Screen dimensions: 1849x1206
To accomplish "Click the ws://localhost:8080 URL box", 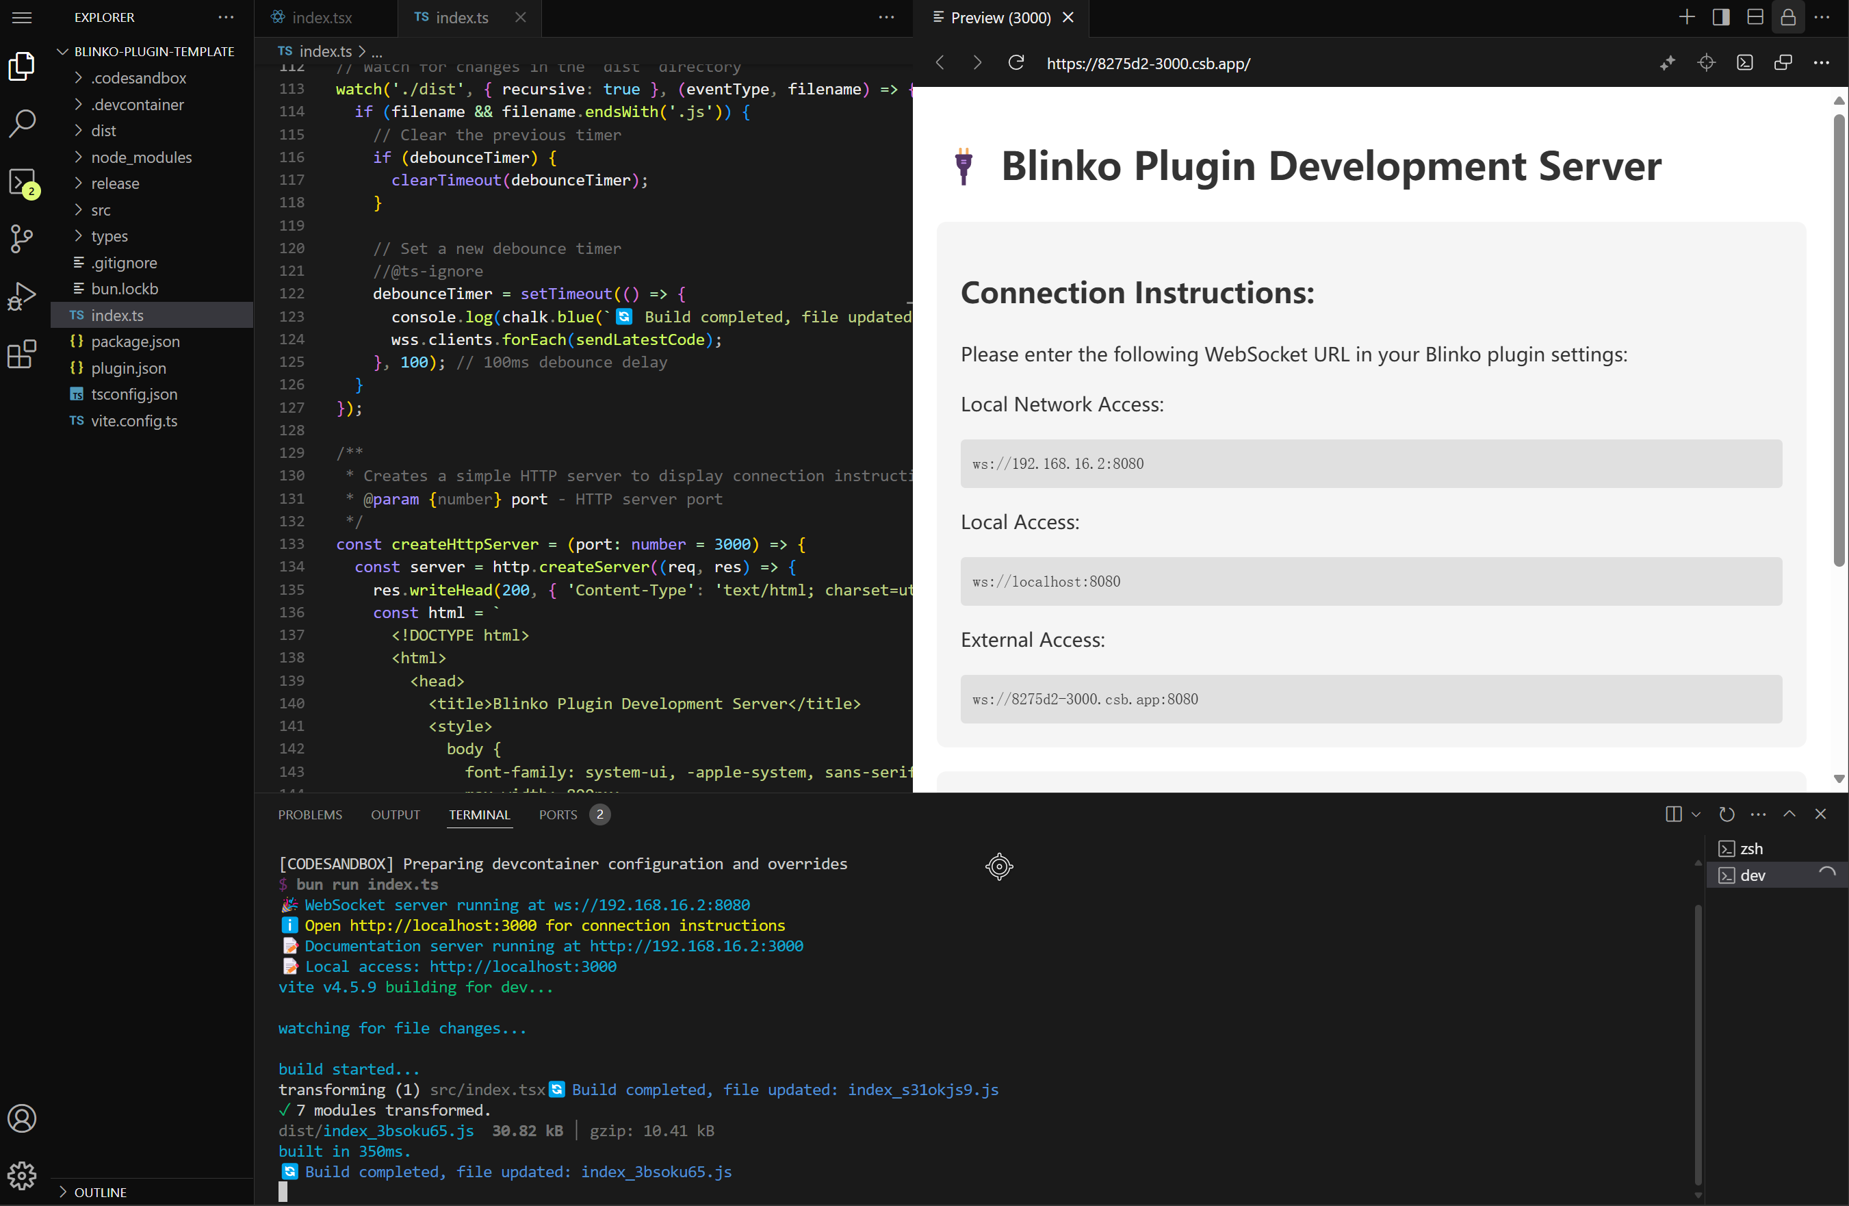I will (1371, 581).
